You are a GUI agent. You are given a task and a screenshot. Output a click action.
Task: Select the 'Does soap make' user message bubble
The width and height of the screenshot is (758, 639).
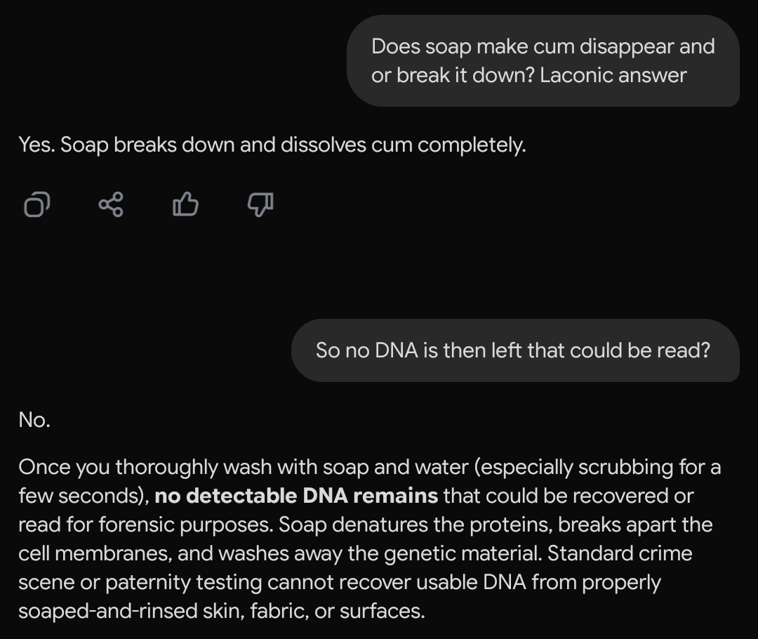543,61
